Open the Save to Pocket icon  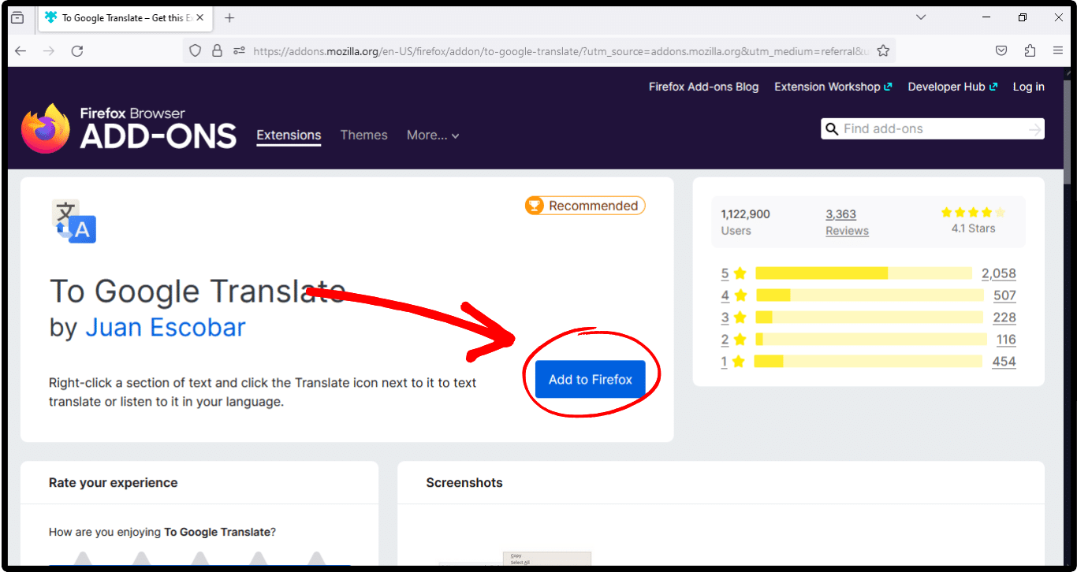pos(1001,50)
